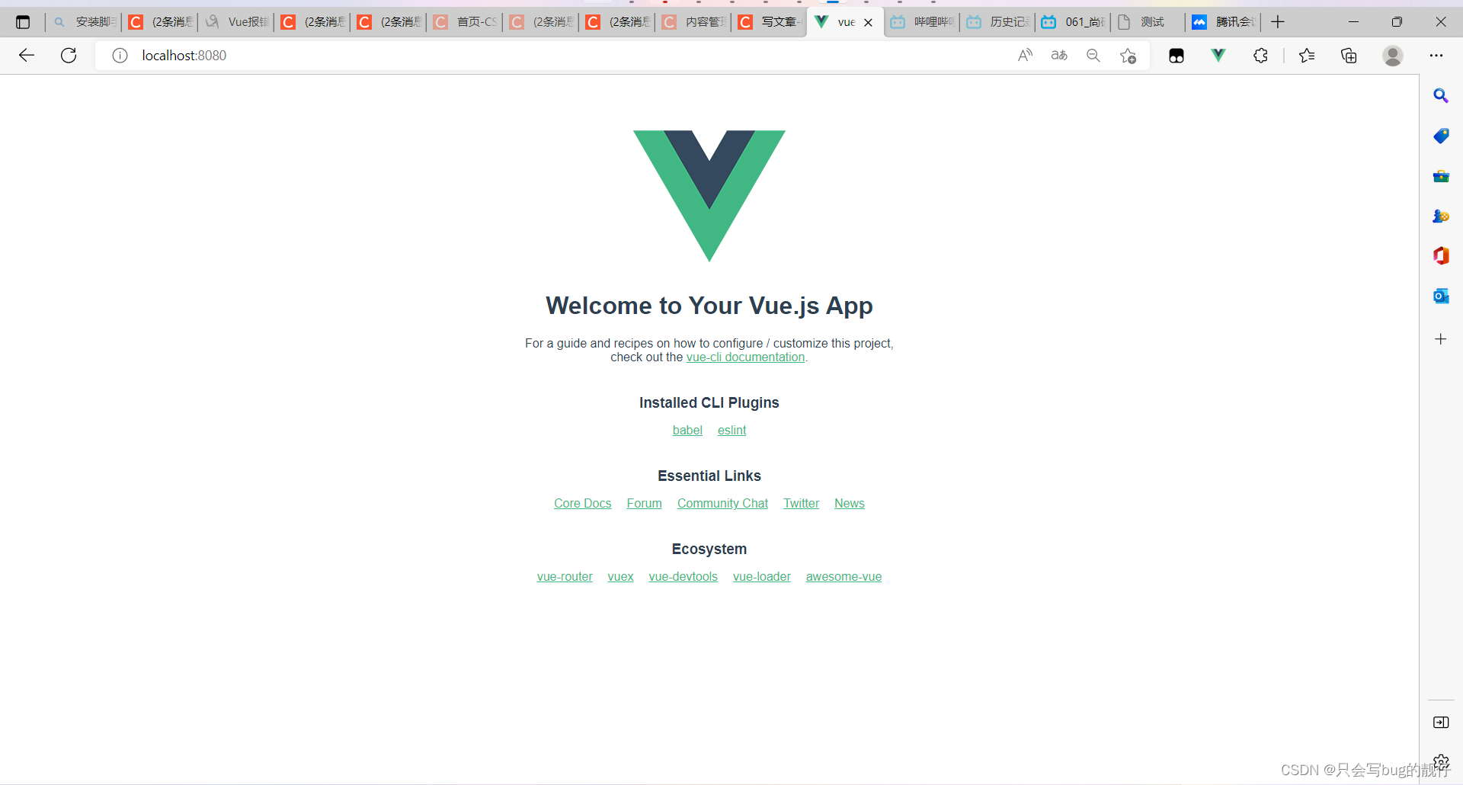The width and height of the screenshot is (1463, 785).
Task: Open the settings and more ellipsis menu
Action: 1436,55
